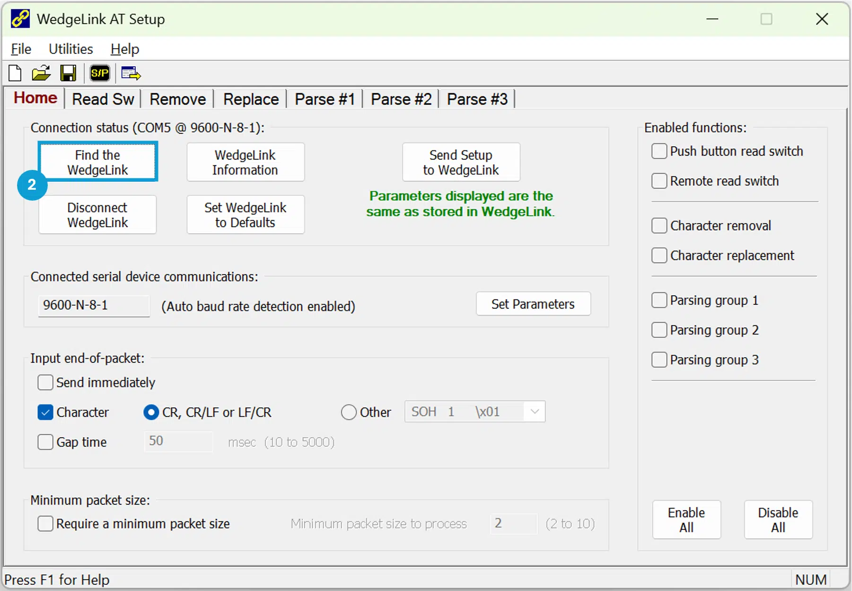Switch to the Read Sw tab
The height and width of the screenshot is (591, 852).
[x=103, y=99]
